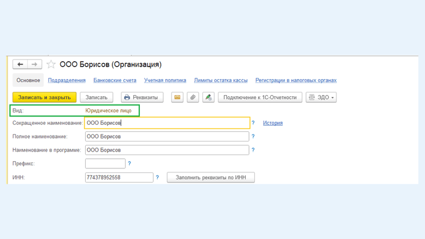Click the ООО Борисов (Организация) title
This screenshot has height=239, width=425.
[x=111, y=64]
